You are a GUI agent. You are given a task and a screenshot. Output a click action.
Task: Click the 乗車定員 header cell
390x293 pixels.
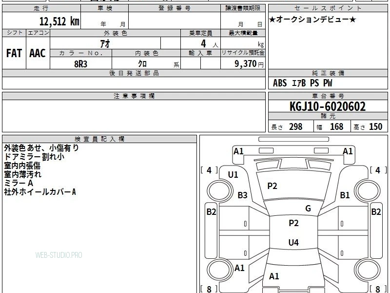pos(200,33)
